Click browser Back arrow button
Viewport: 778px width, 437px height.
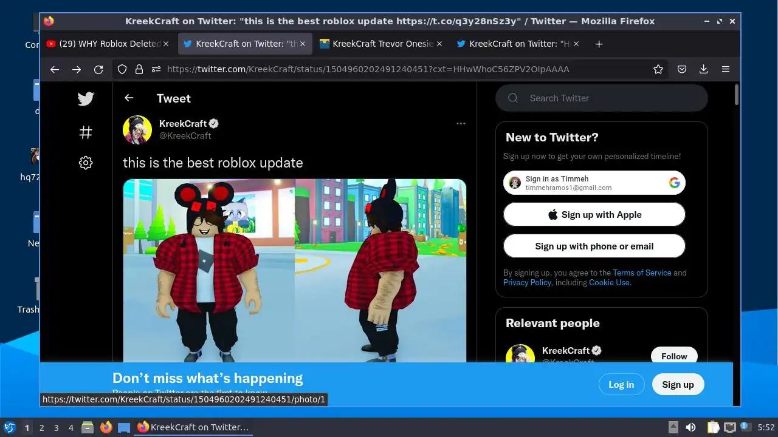[x=55, y=70]
